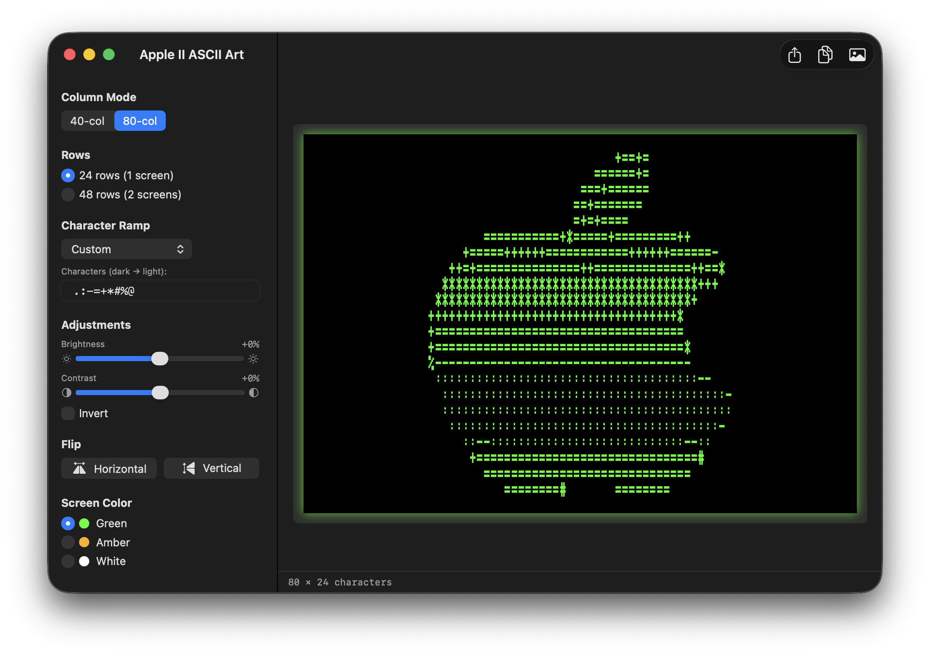
Task: Minimize the window with yellow button
Action: 89,54
